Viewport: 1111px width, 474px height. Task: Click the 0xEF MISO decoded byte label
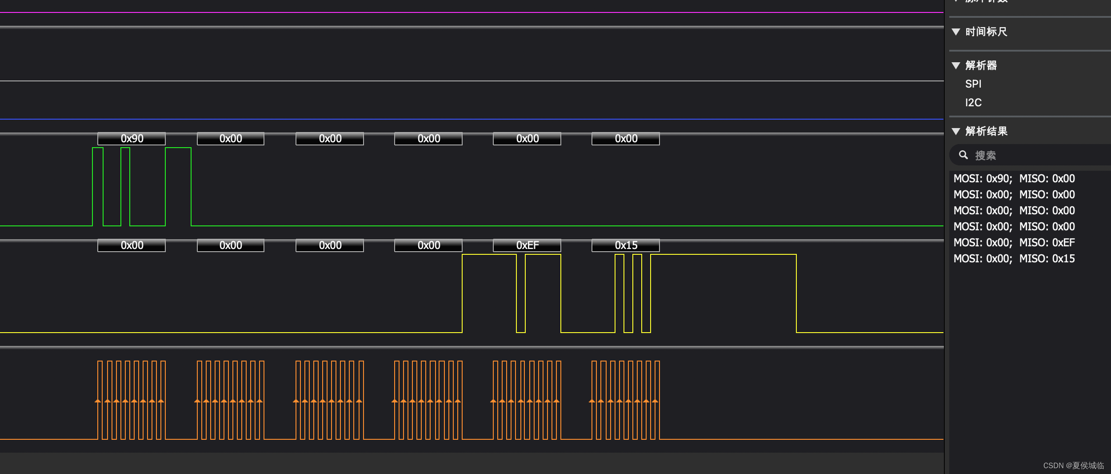[527, 245]
